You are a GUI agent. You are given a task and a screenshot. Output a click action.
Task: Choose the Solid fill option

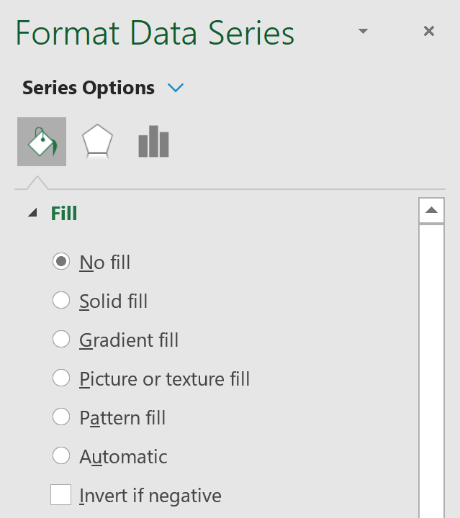tap(61, 301)
